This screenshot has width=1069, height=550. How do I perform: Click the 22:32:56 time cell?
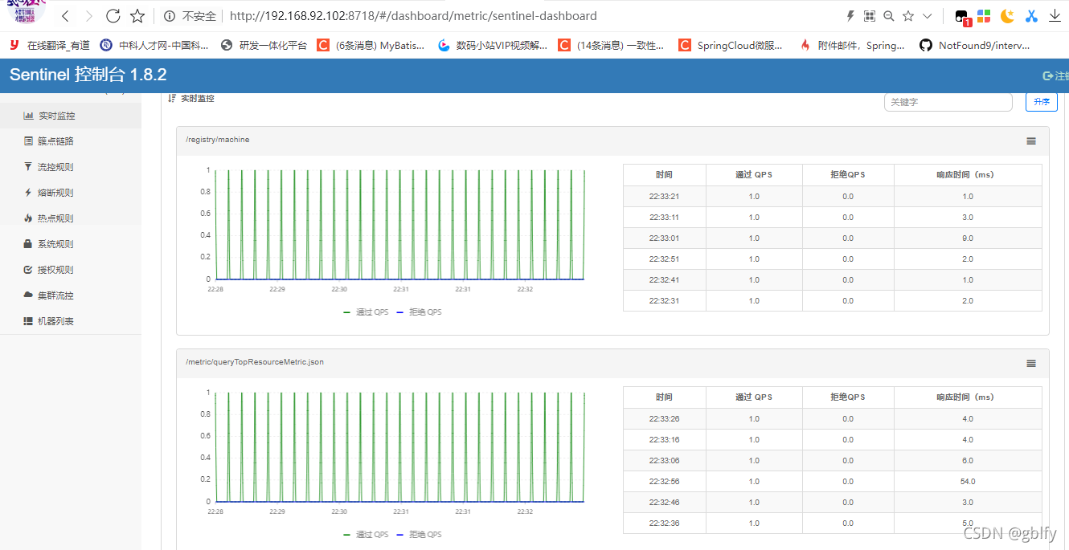664,482
